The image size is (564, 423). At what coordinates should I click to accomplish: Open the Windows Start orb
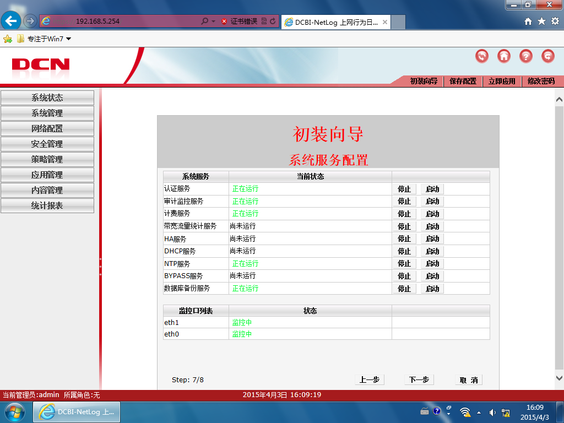click(x=15, y=412)
